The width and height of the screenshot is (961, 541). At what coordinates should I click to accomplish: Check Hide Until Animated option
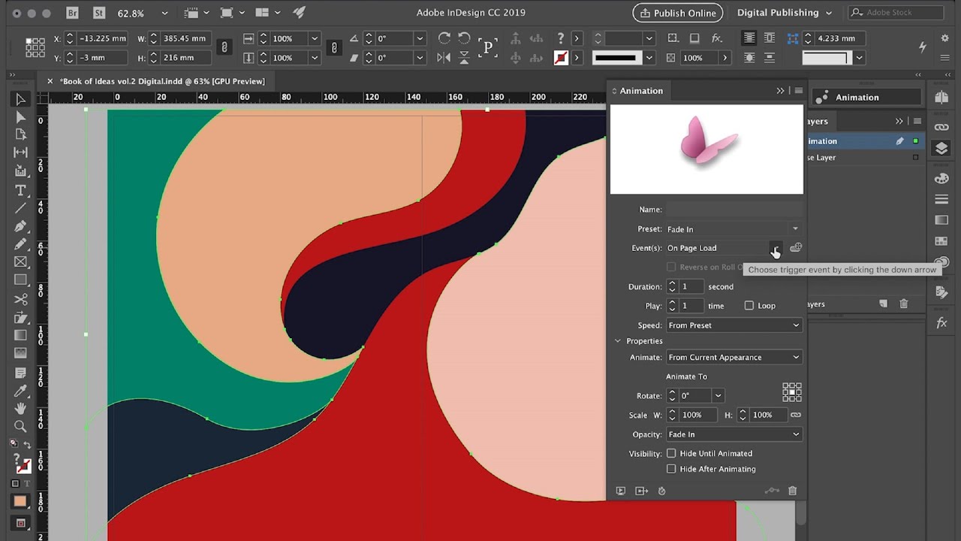[671, 453]
